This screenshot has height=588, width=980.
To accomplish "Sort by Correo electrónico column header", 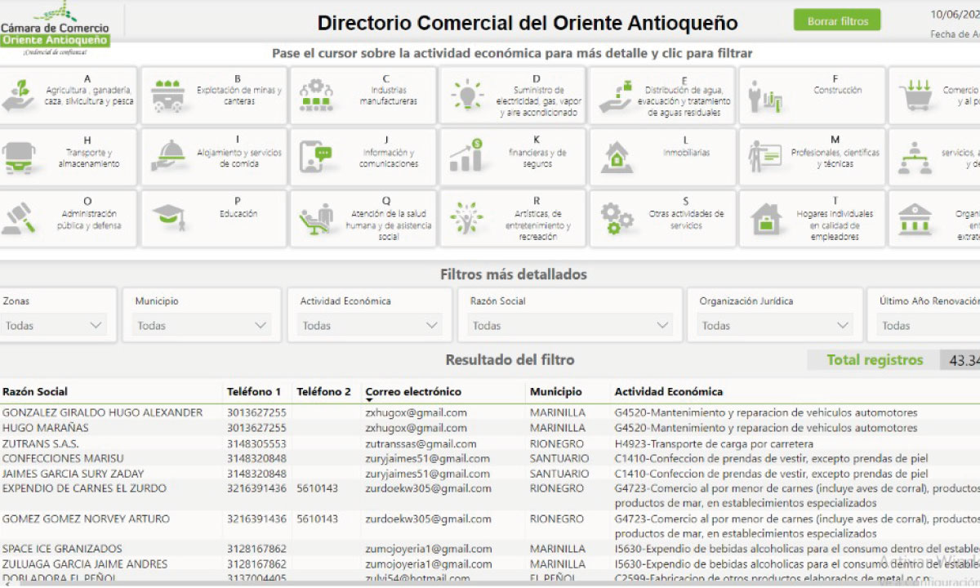I will point(413,392).
